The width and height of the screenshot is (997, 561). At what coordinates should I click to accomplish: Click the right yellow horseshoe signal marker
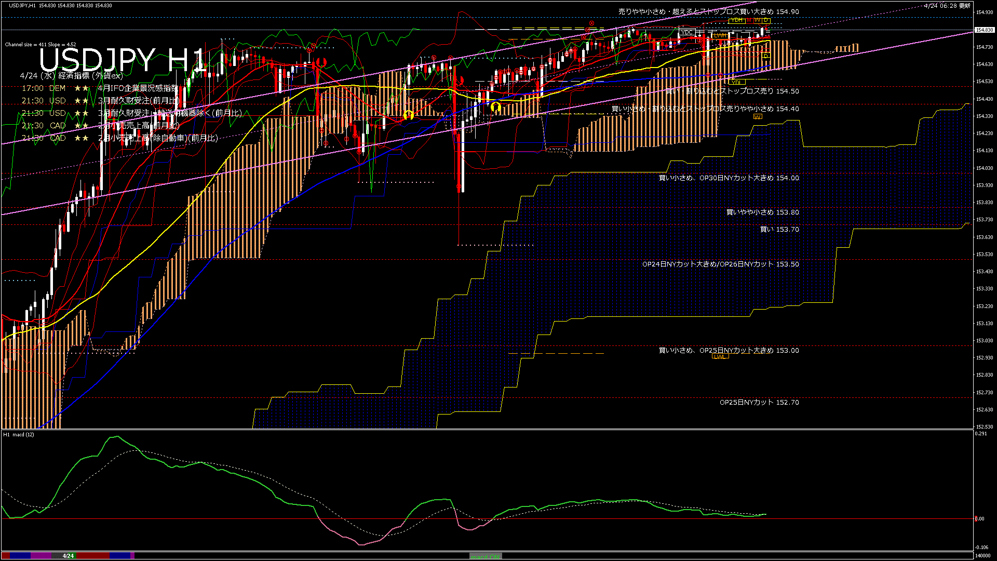click(496, 107)
